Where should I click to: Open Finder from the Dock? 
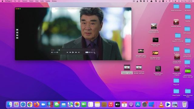tap(10, 104)
